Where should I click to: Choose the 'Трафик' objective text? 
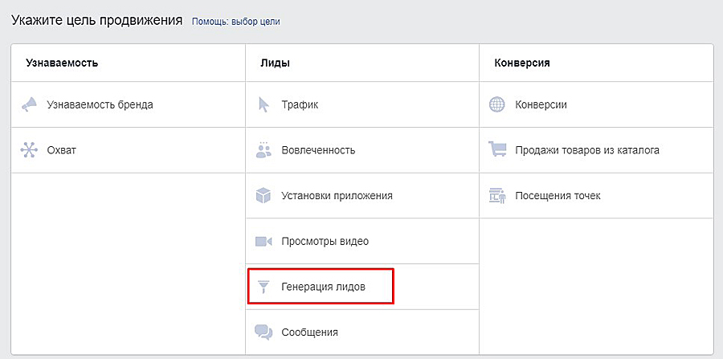pyautogui.click(x=300, y=104)
